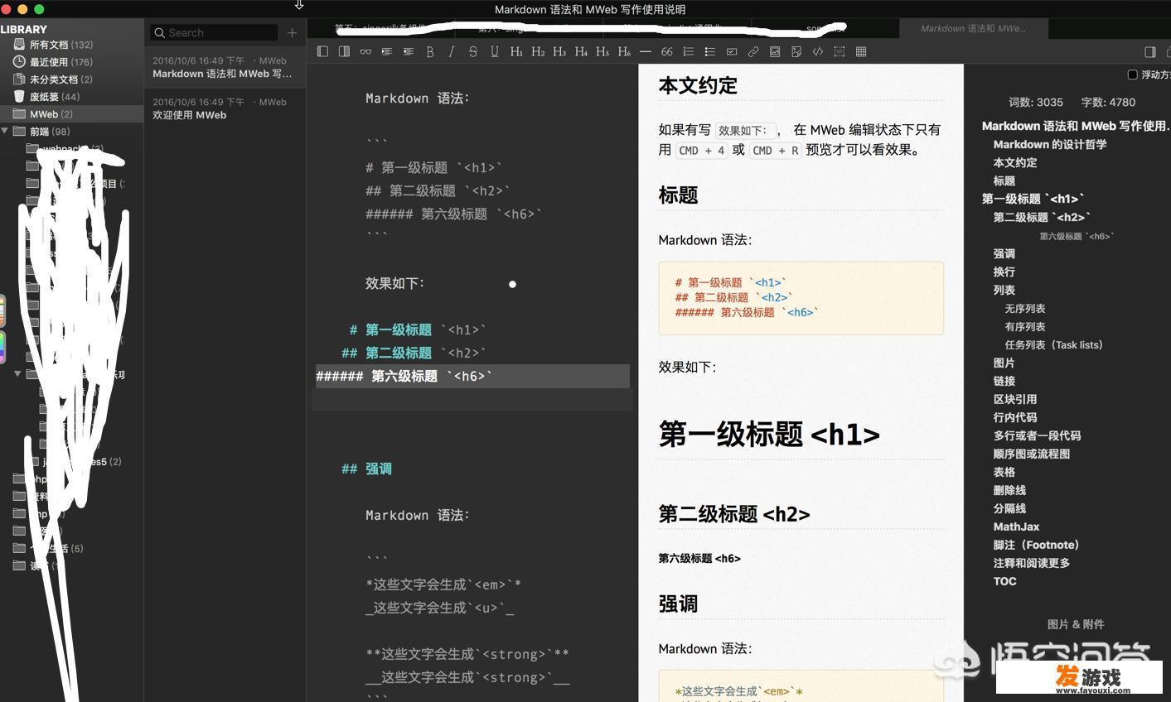Insert an H2 heading
Screen dimensions: 1171x702
click(x=538, y=51)
